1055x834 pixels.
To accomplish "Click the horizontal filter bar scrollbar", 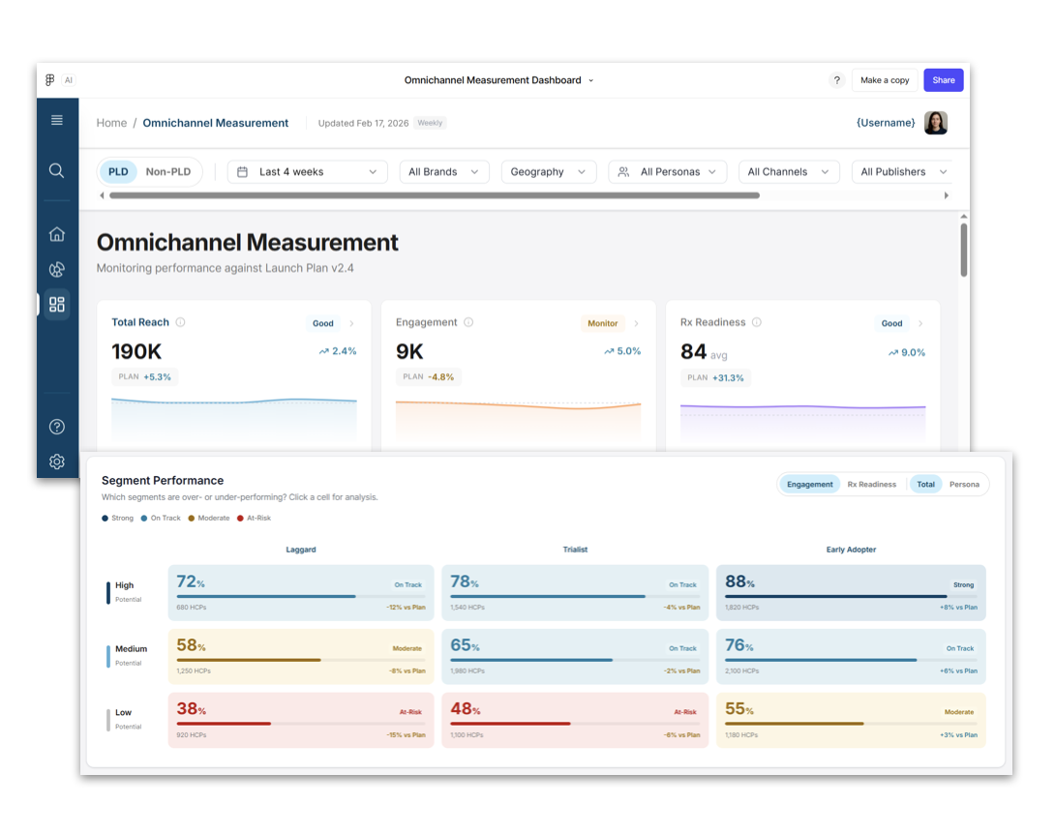I will (x=434, y=195).
